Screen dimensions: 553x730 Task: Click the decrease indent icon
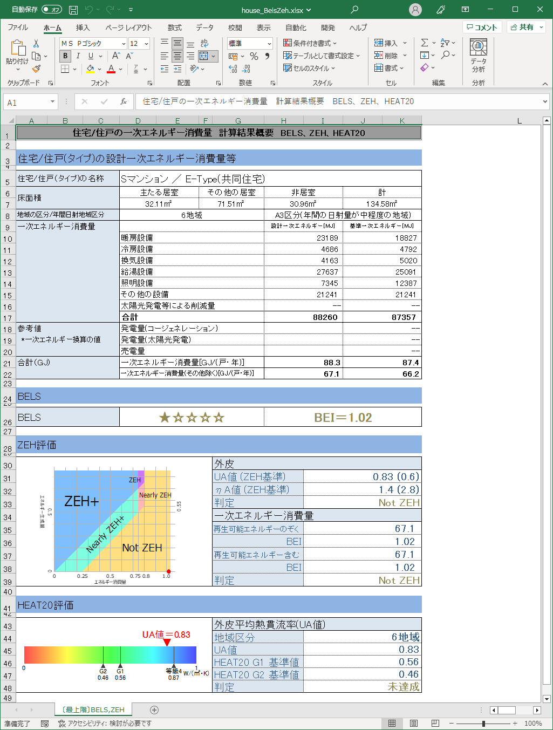tap(165, 69)
